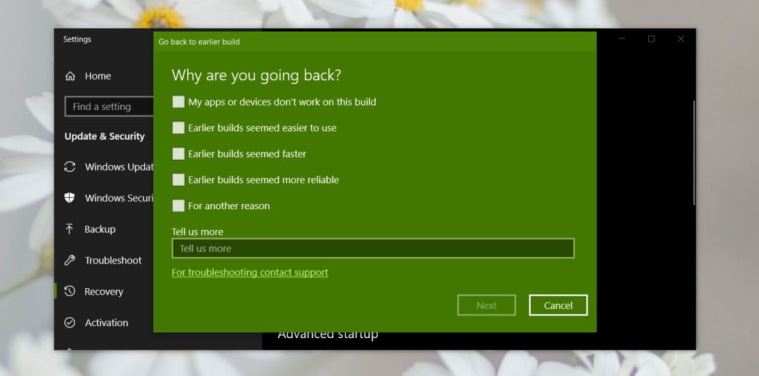Open the troubleshooting contact support link
Image resolution: width=759 pixels, height=376 pixels.
(x=250, y=272)
